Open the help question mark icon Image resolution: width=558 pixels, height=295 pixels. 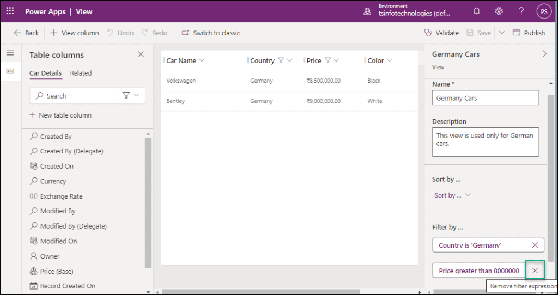(521, 11)
